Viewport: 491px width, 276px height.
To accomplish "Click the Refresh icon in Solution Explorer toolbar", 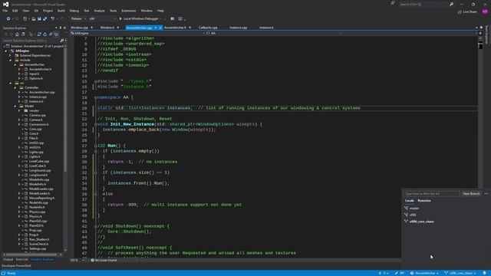I will pos(44,34).
